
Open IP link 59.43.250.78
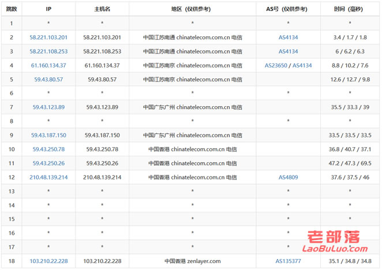pos(48,149)
